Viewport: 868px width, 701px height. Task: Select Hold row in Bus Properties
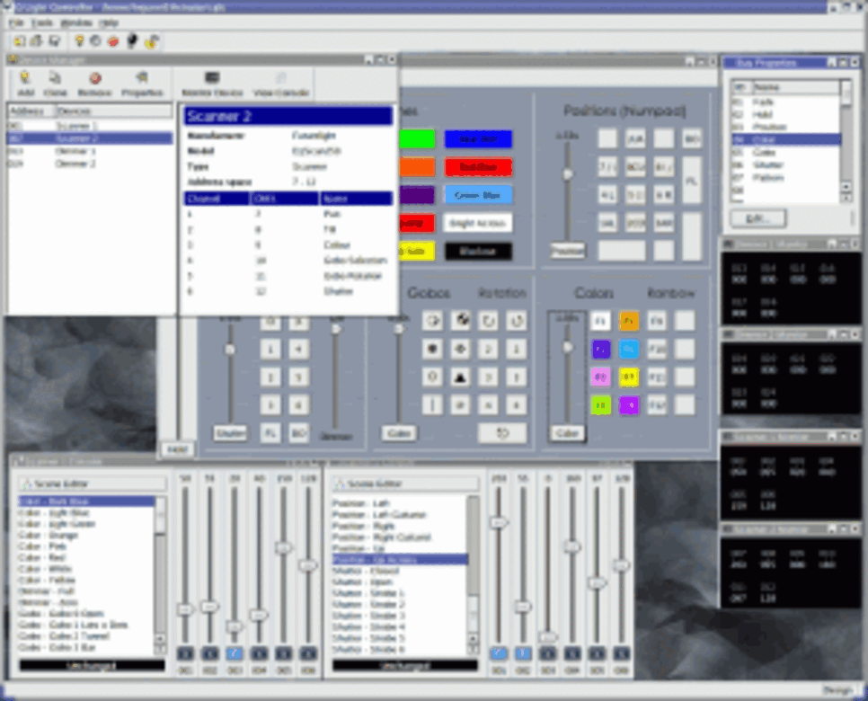pyautogui.click(x=785, y=115)
